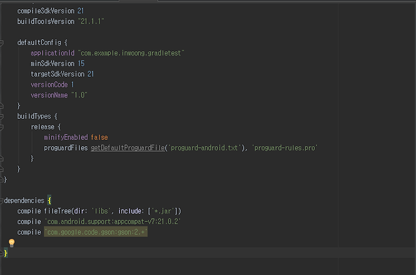Click the 'proguard-rules.pro' string

point(285,148)
